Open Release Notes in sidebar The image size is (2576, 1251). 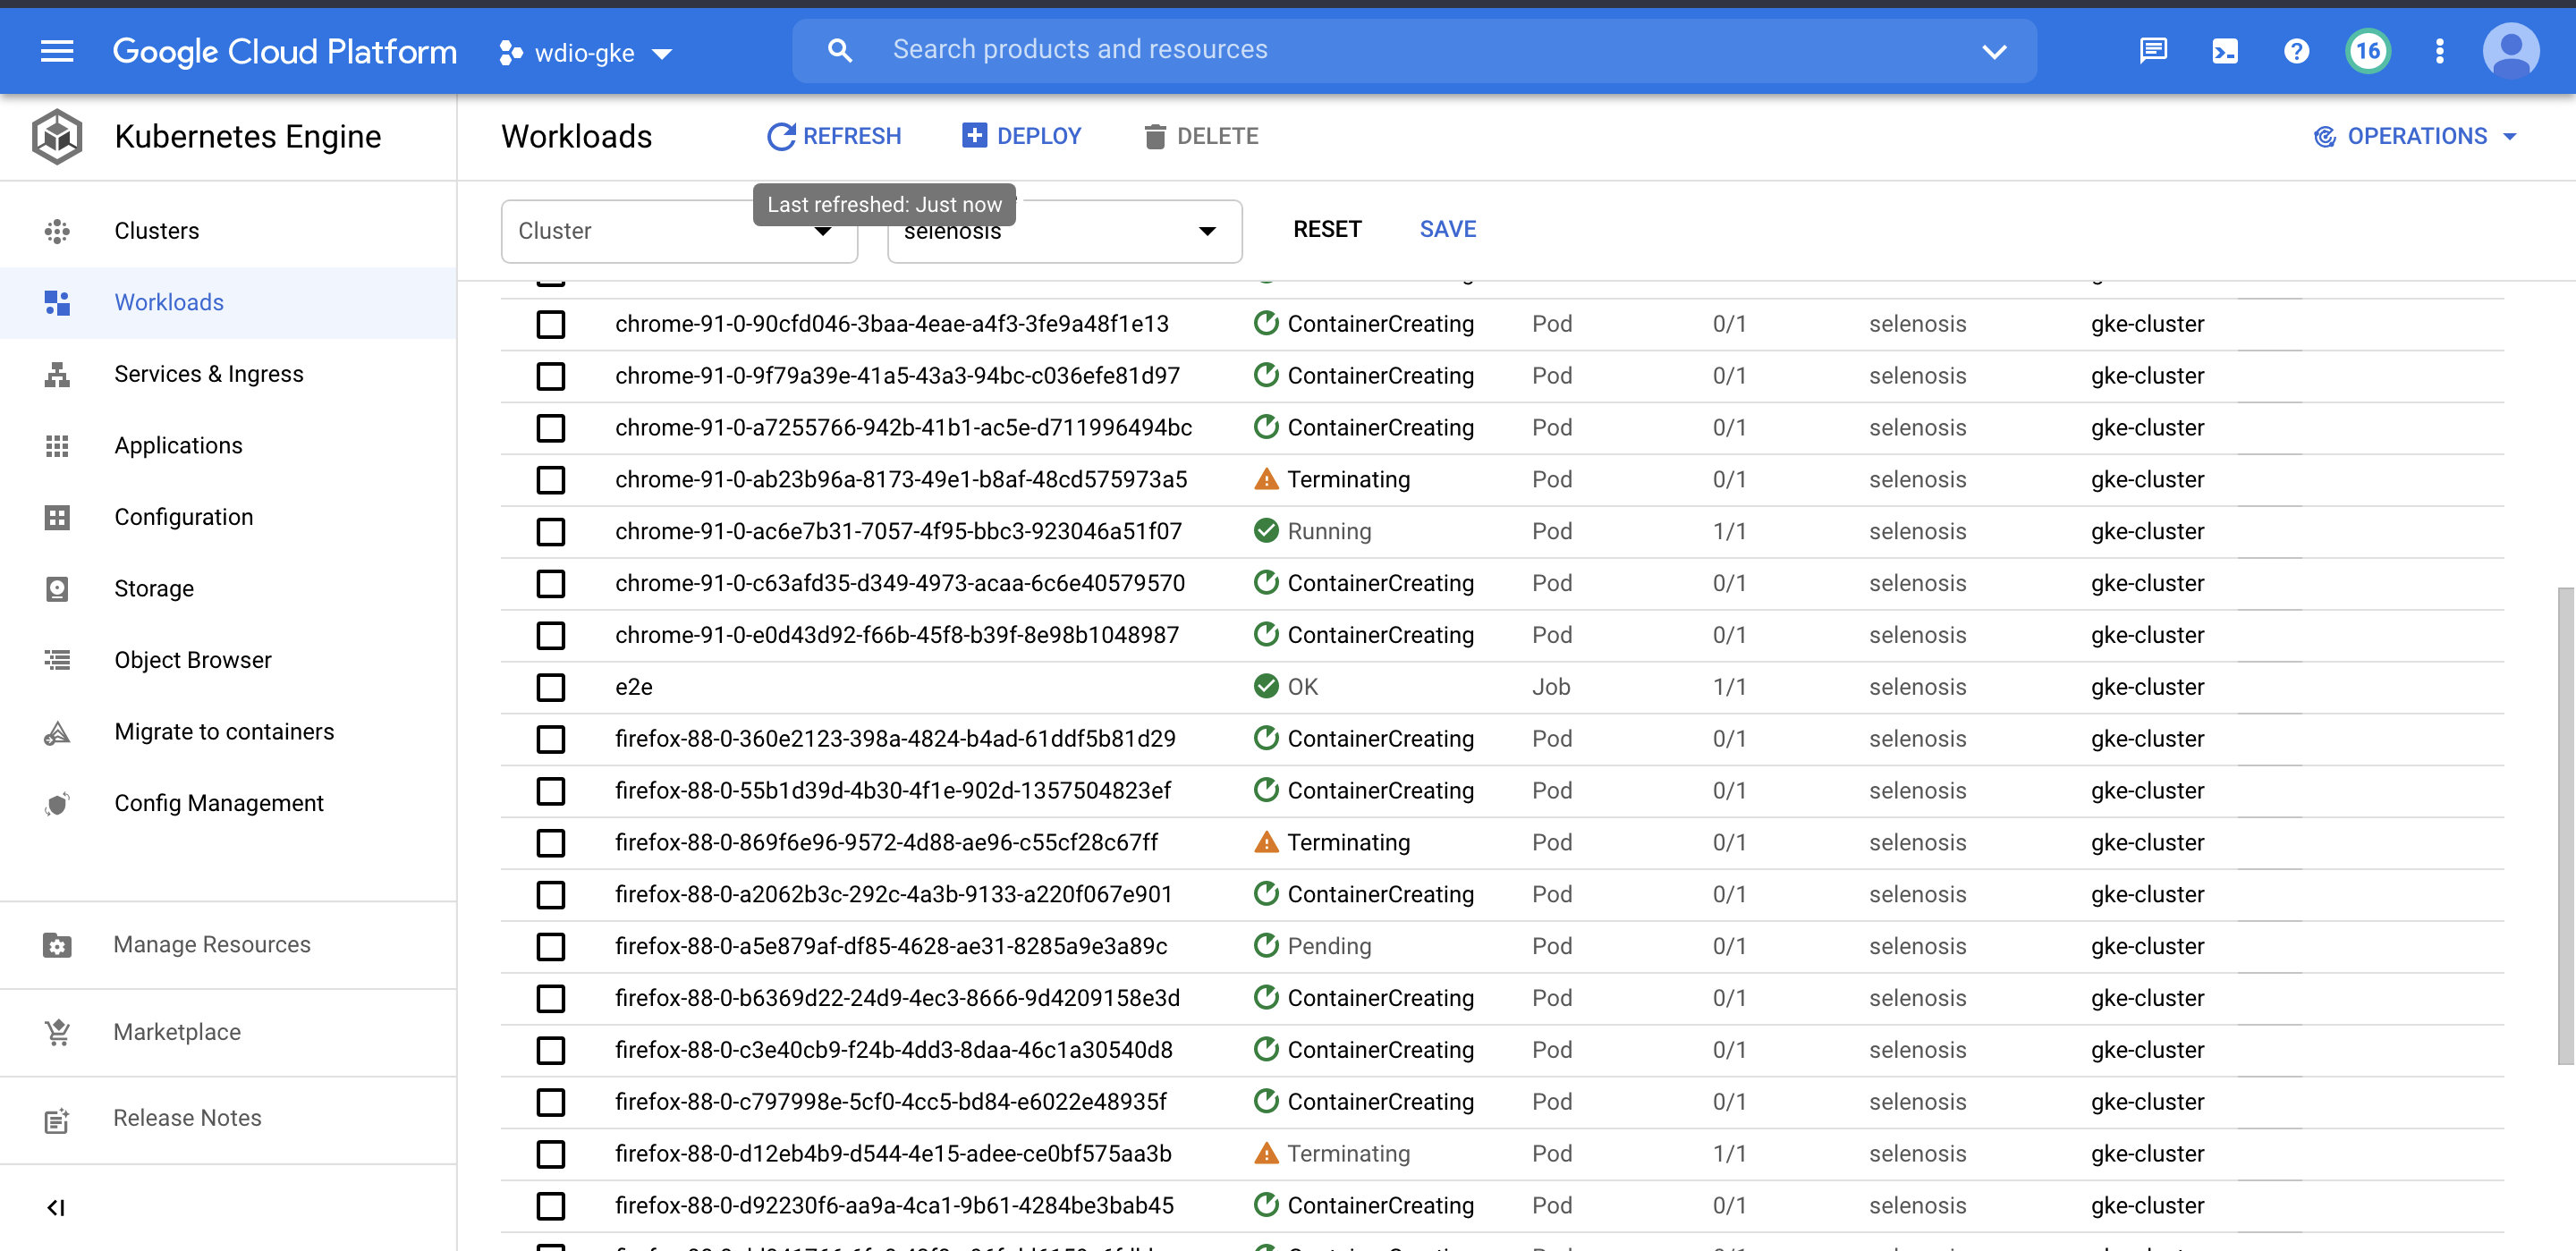click(x=187, y=1118)
